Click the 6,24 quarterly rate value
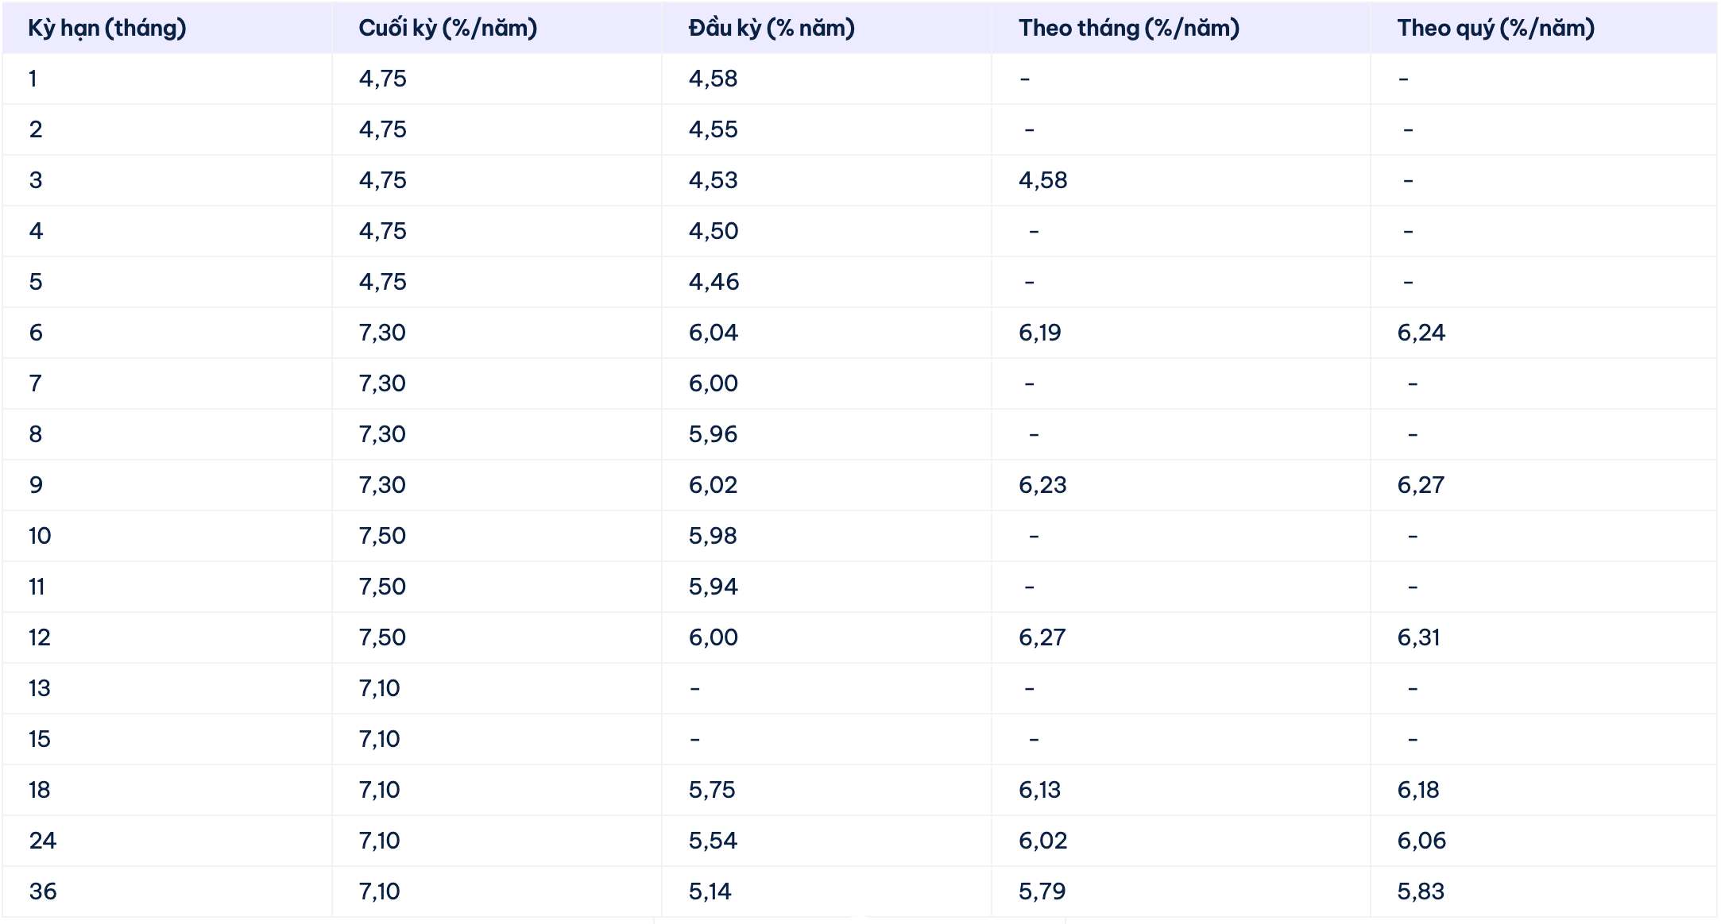 (x=1421, y=333)
